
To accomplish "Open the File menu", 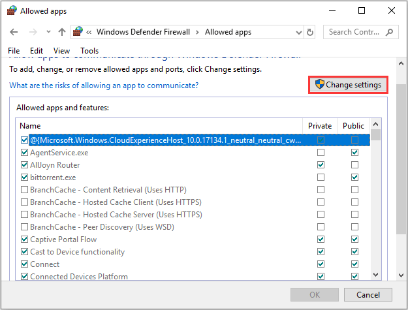I will [14, 51].
